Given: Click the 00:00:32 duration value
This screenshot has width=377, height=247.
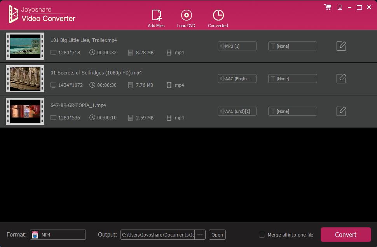Looking at the screenshot, I should [107, 52].
